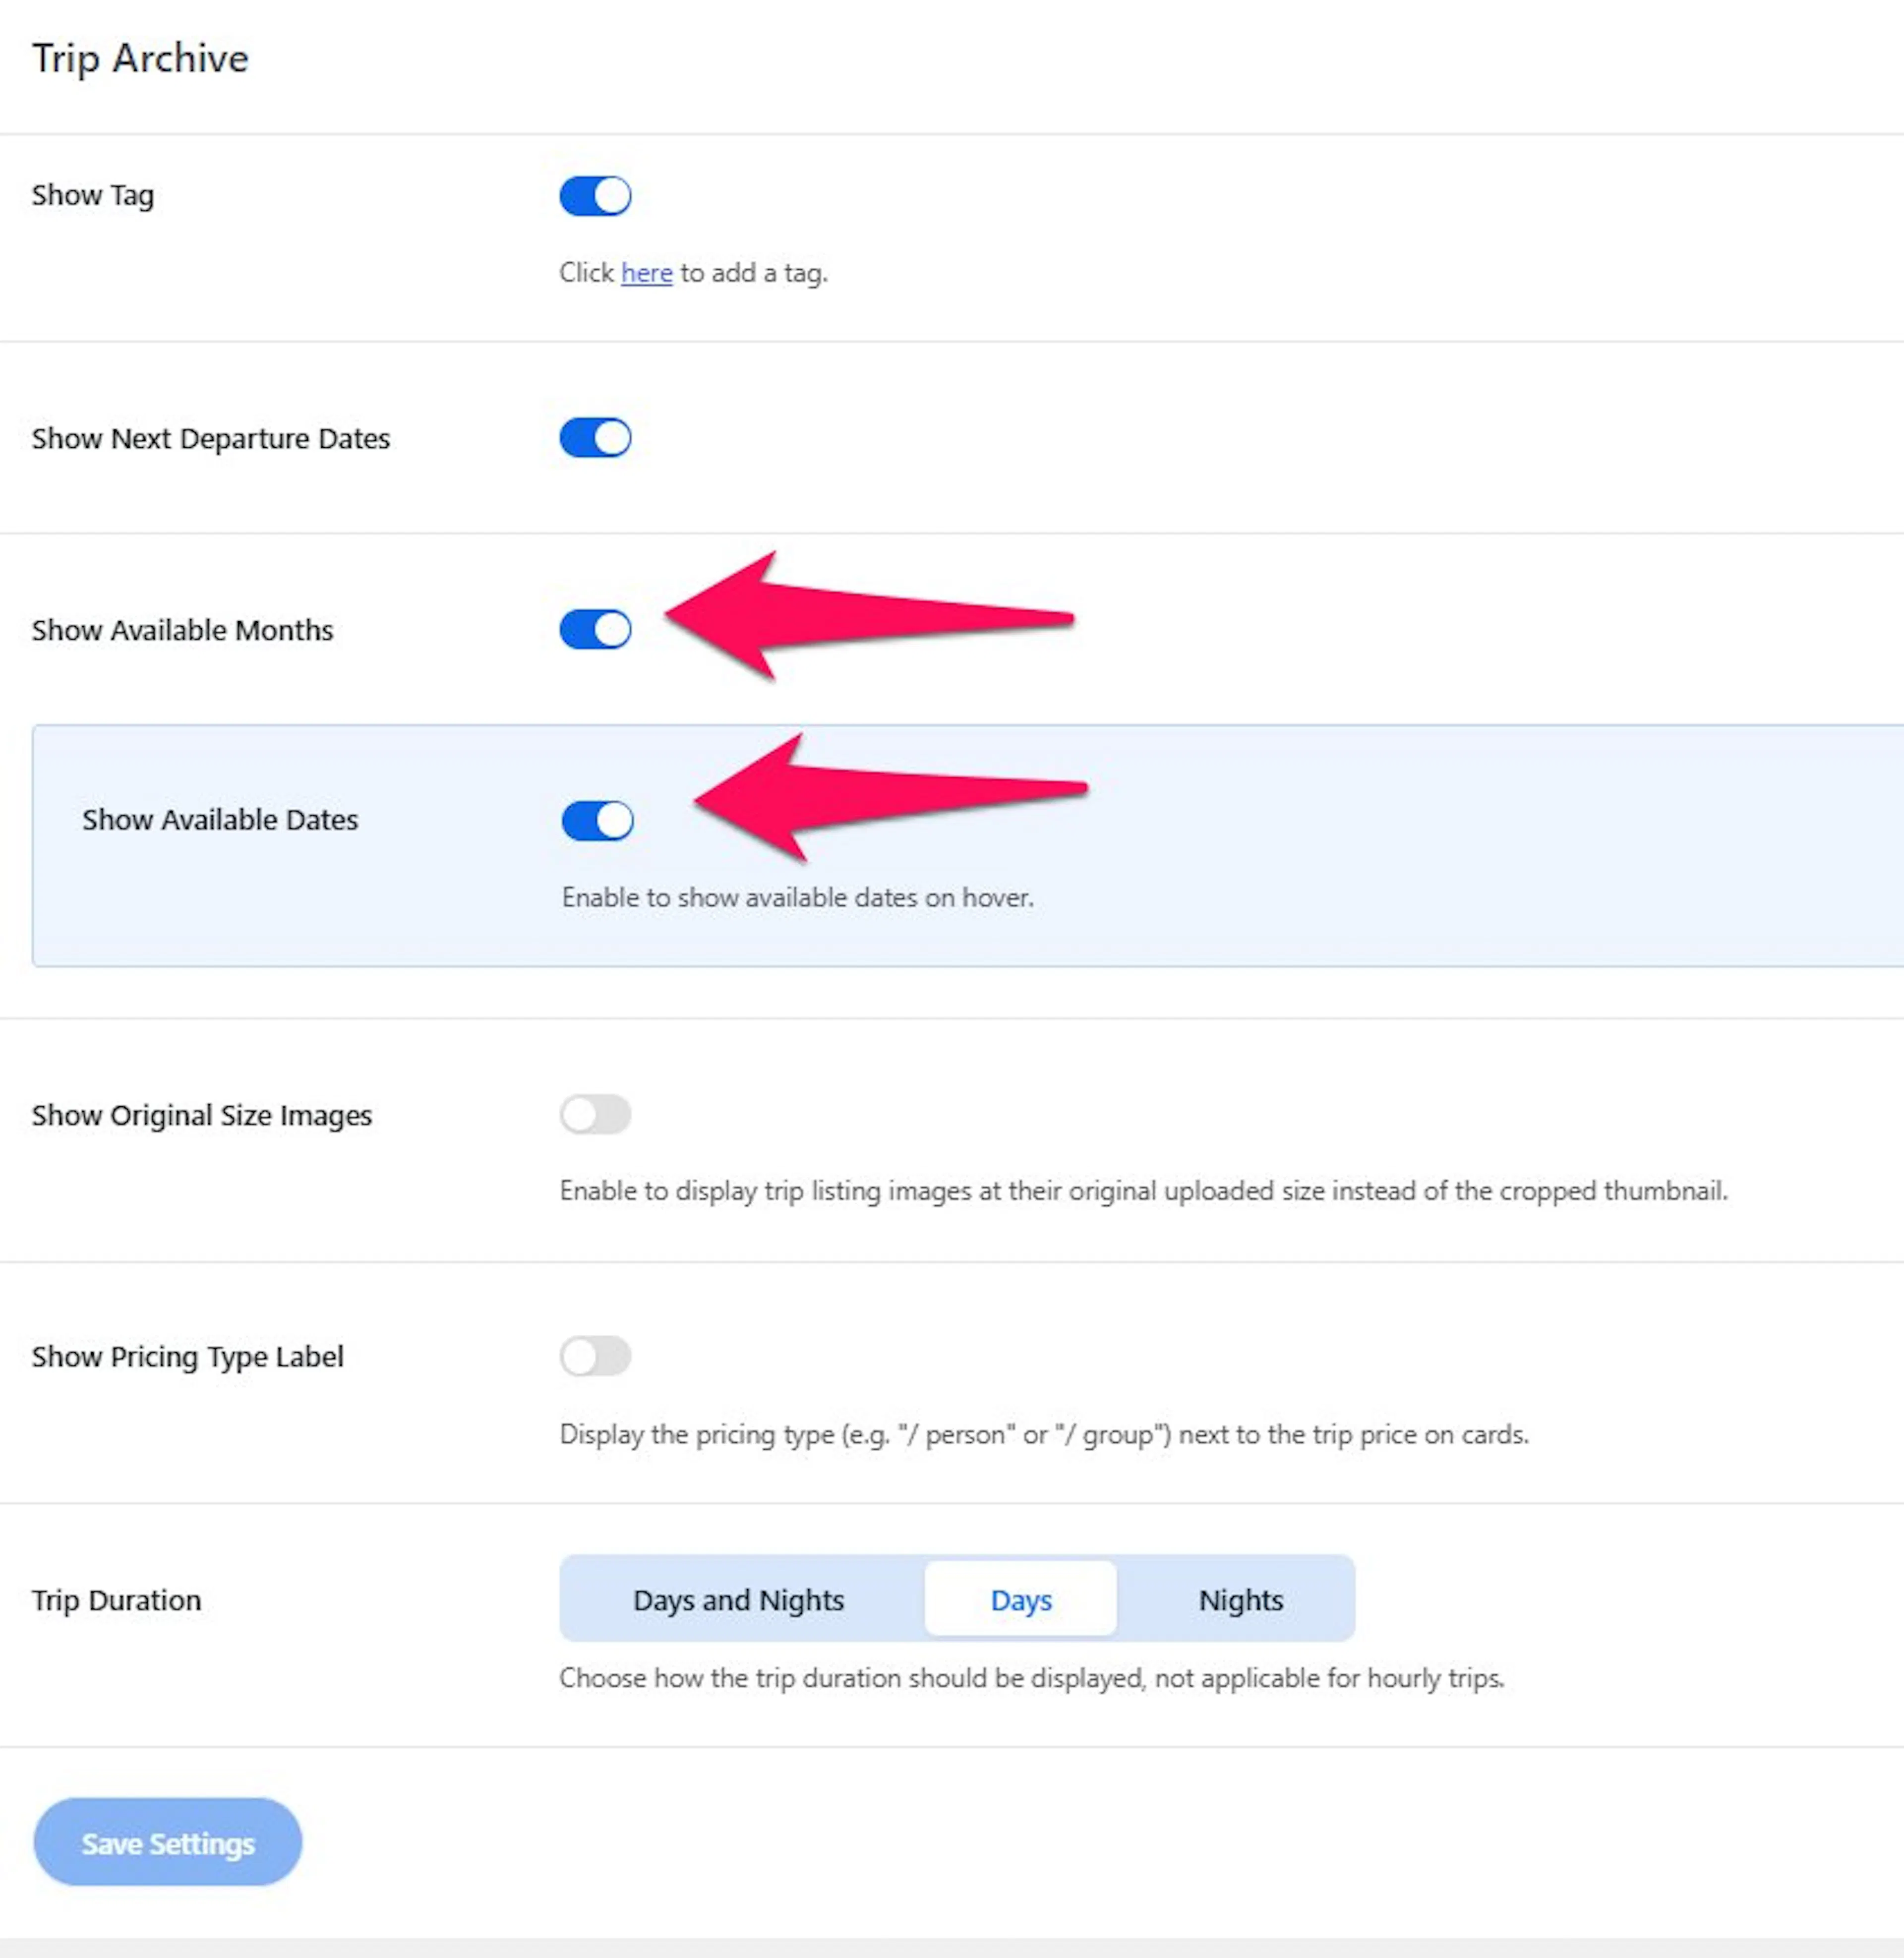Click the Show Tag label text

pos(93,195)
